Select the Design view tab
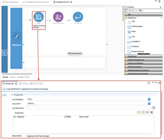The width and height of the screenshot is (164, 140). coord(5,77)
